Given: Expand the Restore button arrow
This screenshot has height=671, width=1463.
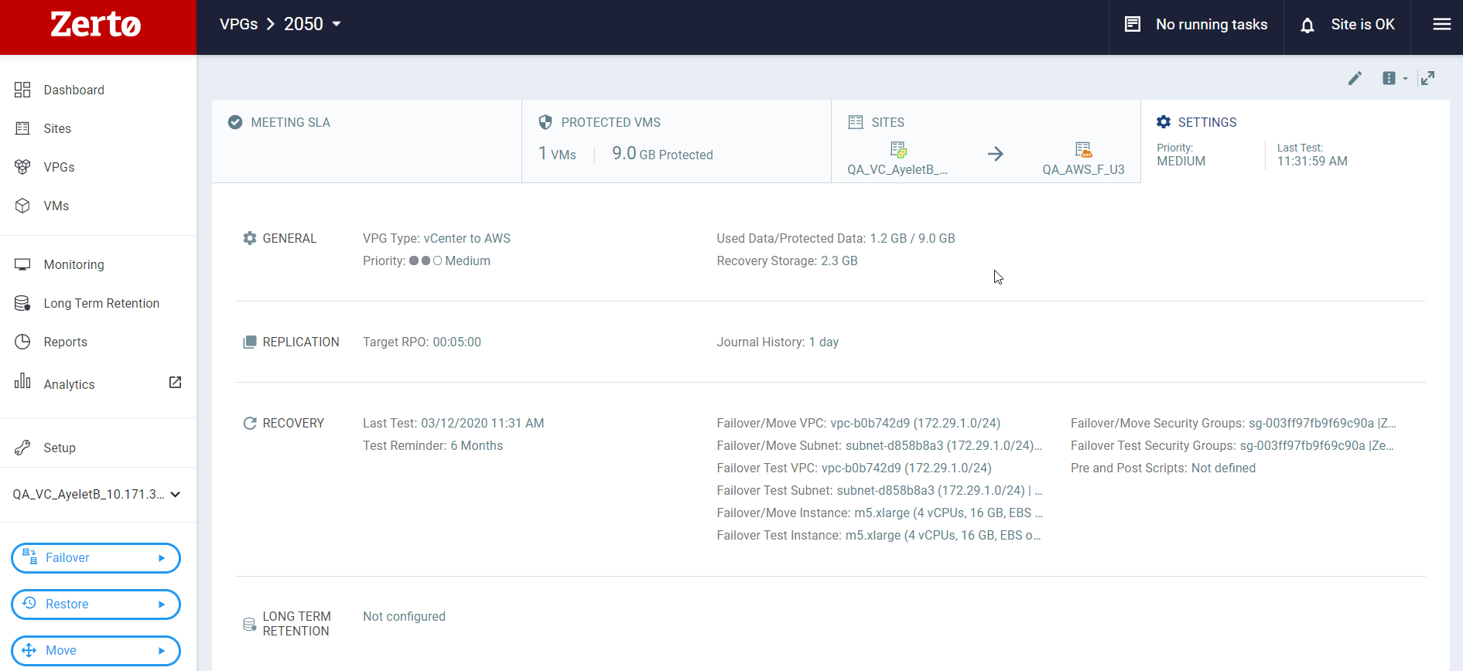Looking at the screenshot, I should (162, 605).
